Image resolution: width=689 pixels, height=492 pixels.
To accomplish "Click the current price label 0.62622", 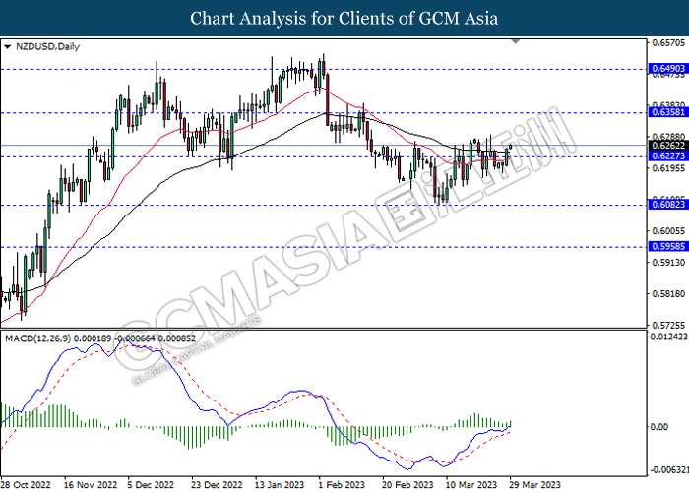I will point(668,146).
